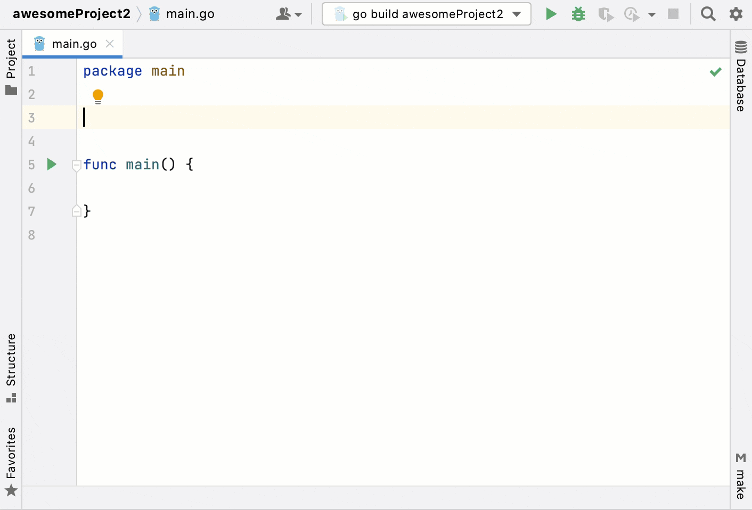The width and height of the screenshot is (752, 510).
Task: Run the awesomeProject2 build configuration
Action: coord(551,14)
